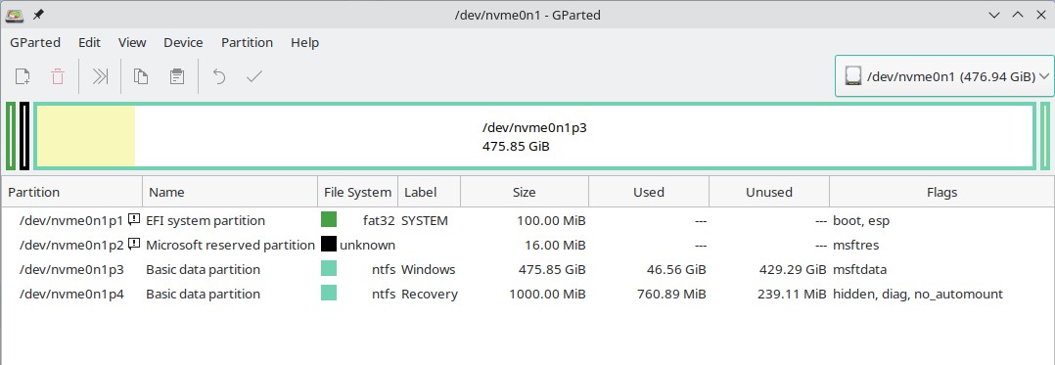Click warning icon beside /dev/nvme0n1p2

[x=134, y=244]
